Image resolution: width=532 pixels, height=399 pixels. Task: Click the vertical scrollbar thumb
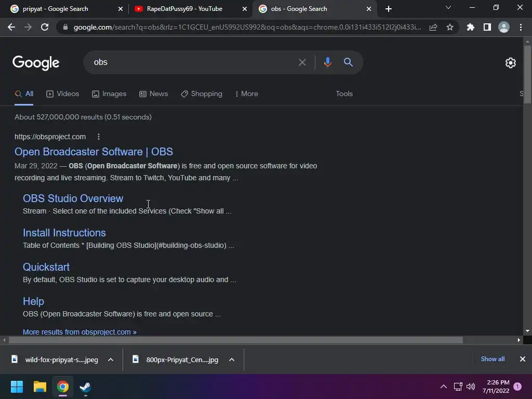click(x=527, y=74)
